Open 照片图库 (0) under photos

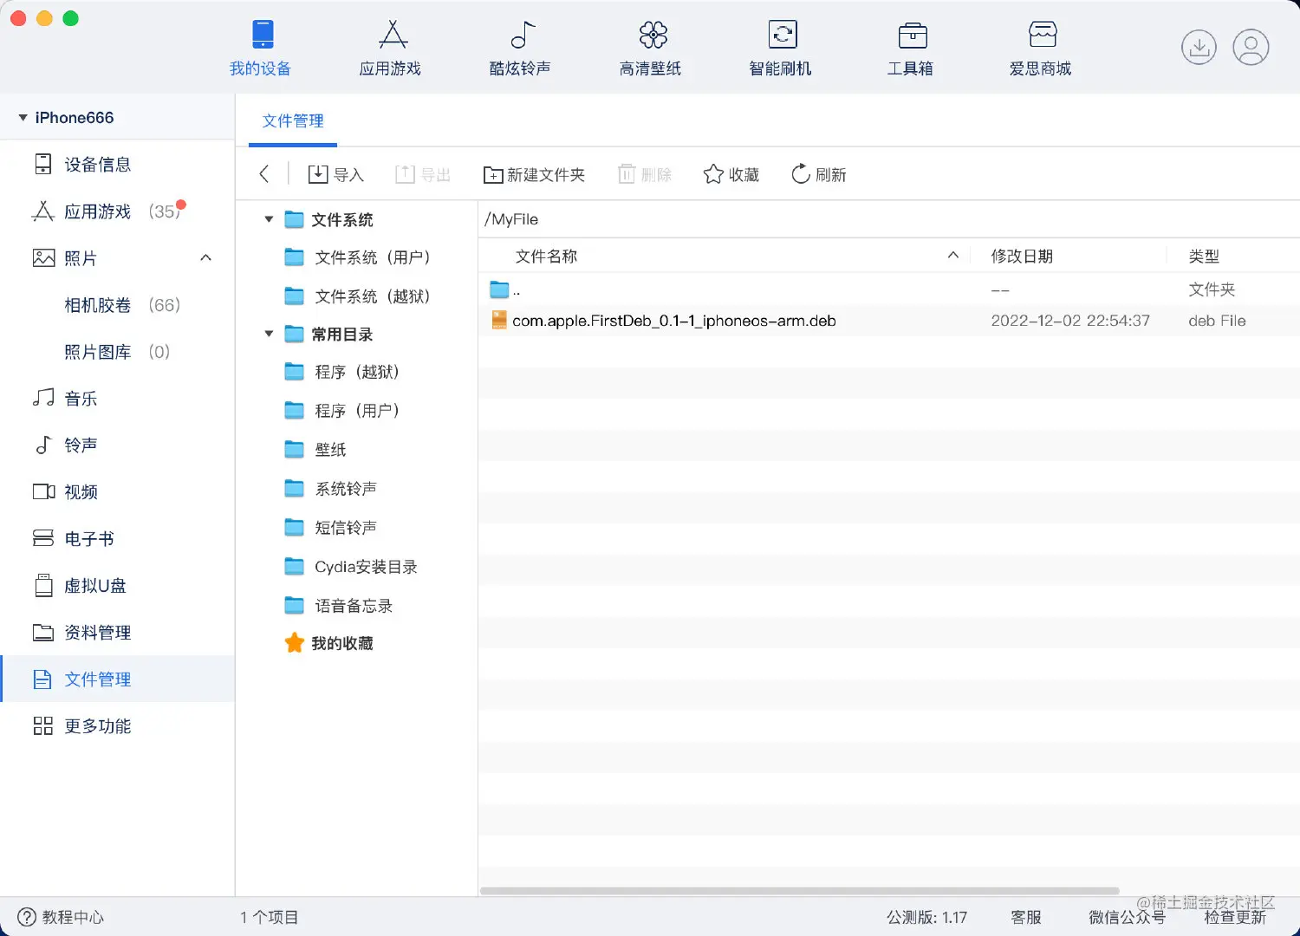click(117, 351)
